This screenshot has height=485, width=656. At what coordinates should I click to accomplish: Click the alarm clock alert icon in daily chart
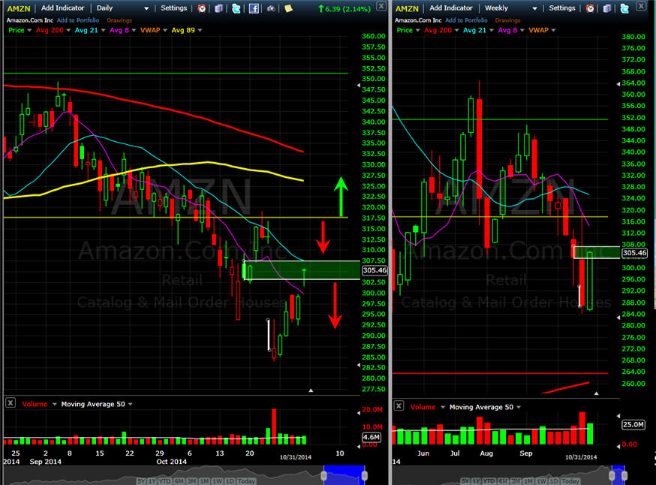tap(202, 8)
